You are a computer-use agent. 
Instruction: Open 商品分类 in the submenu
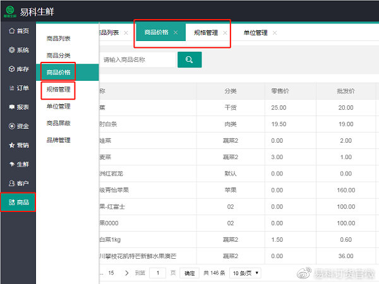pos(59,56)
